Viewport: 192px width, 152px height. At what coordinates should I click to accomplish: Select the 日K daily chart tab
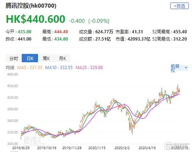click(30, 58)
